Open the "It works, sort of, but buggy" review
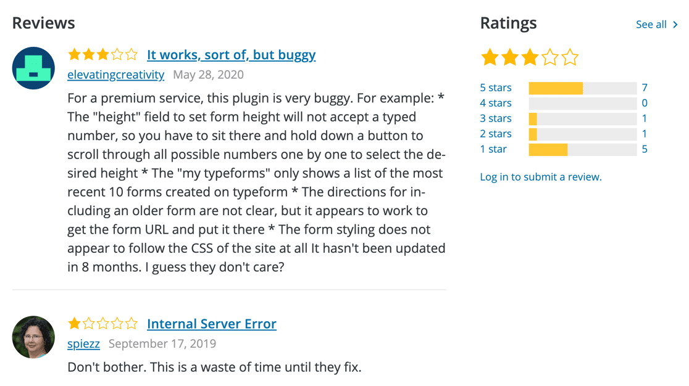The height and width of the screenshot is (386, 689). [x=231, y=55]
